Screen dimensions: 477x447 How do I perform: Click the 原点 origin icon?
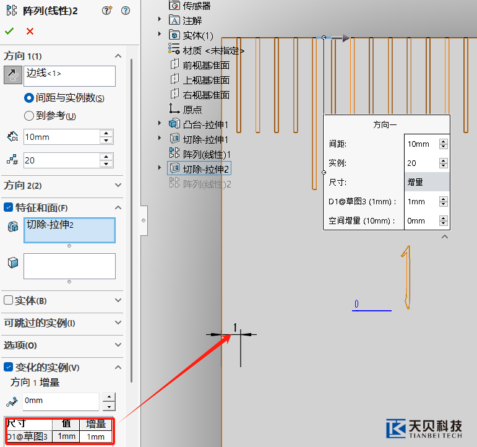[x=174, y=108]
